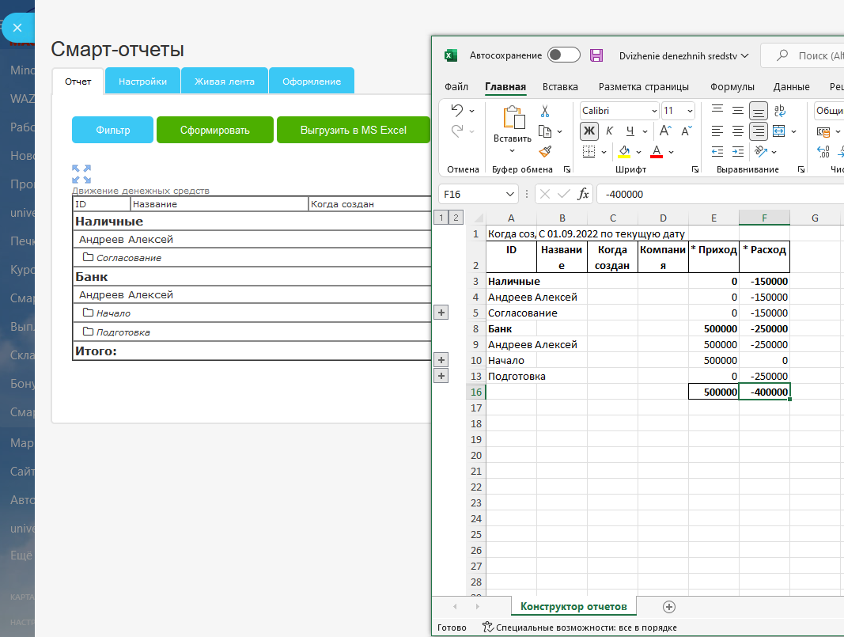Save the workbook with the floppy disk icon
Viewport: 844px width, 637px height.
coord(596,55)
